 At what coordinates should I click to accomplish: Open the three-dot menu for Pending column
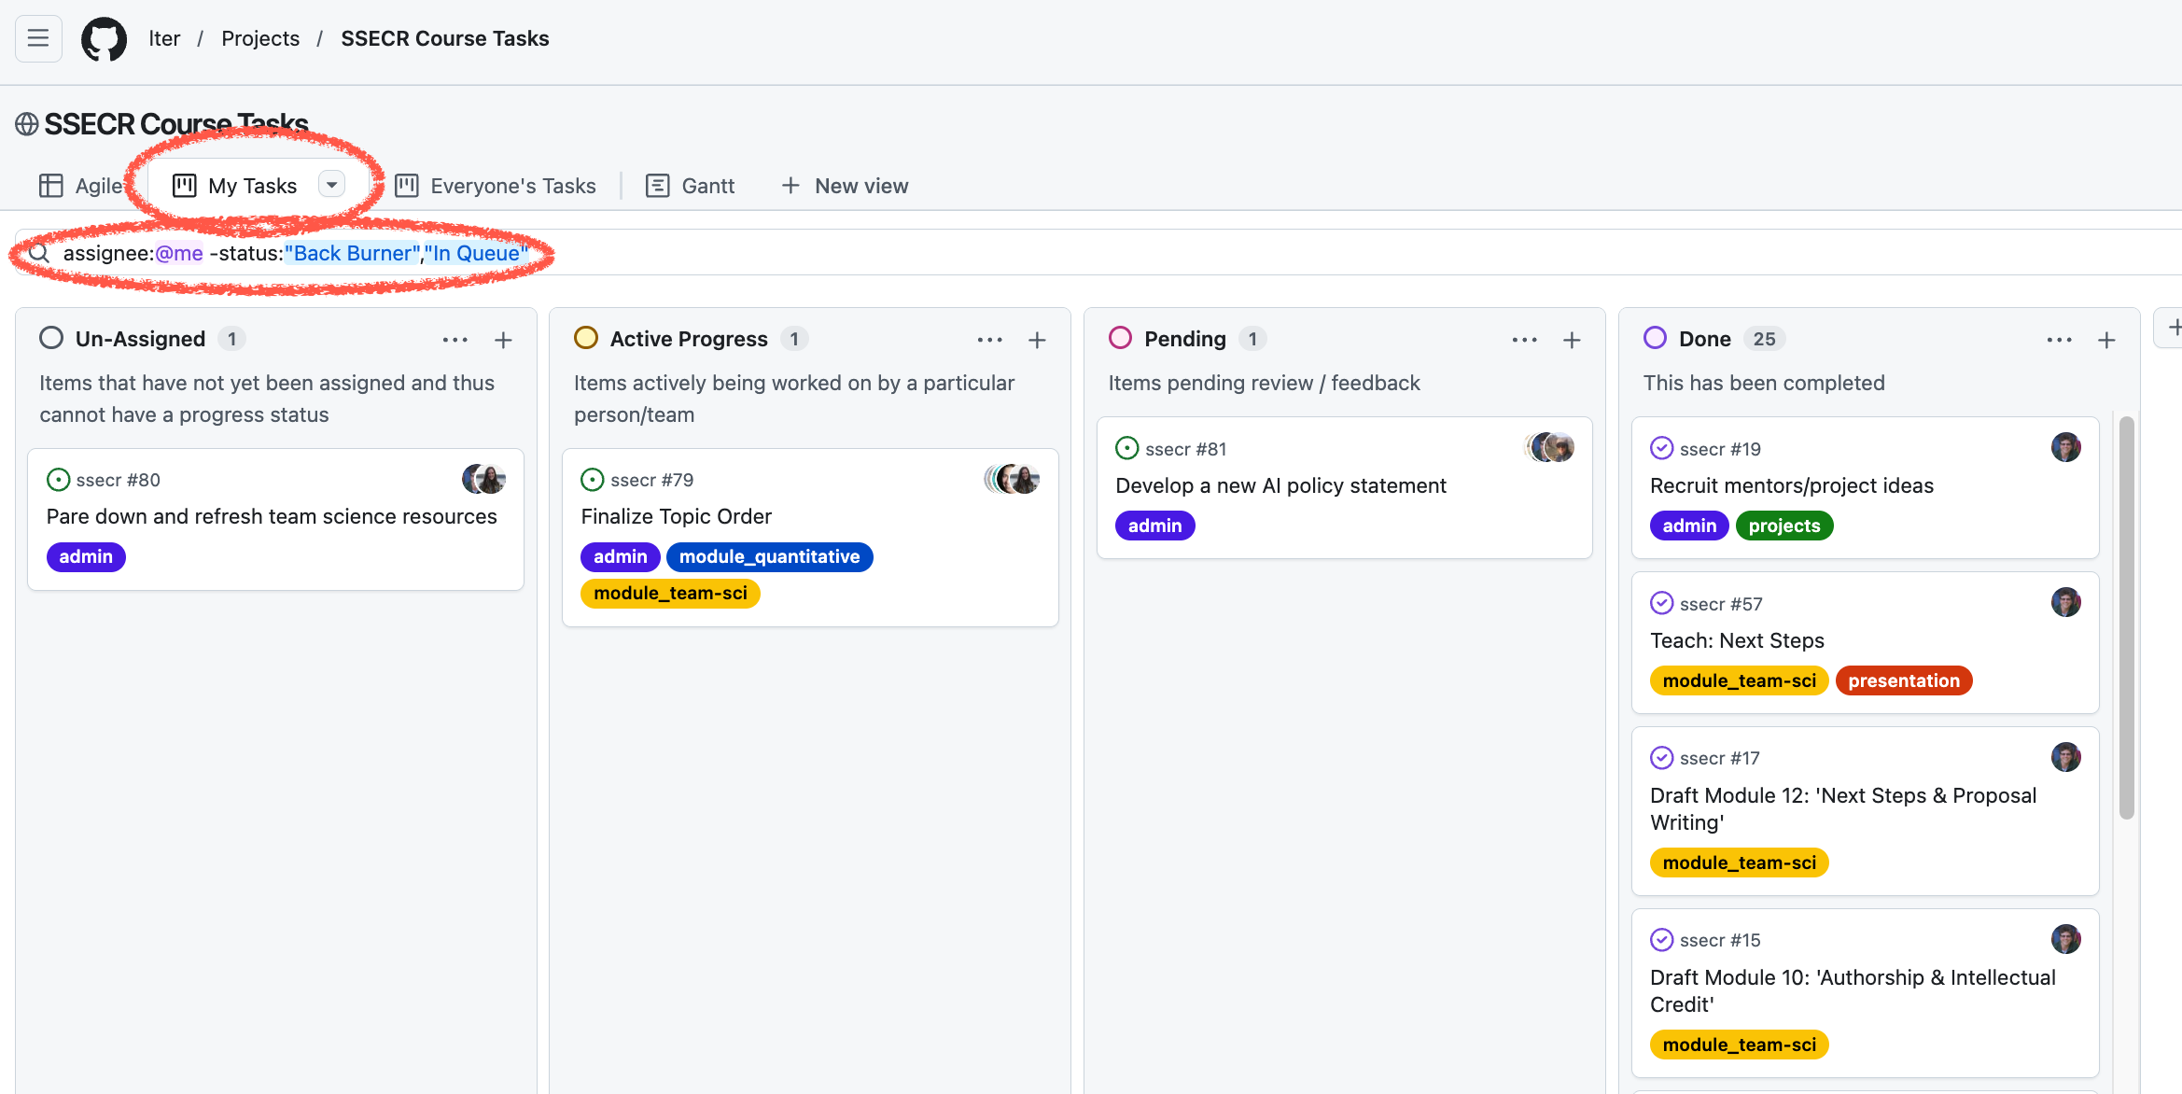click(1525, 340)
